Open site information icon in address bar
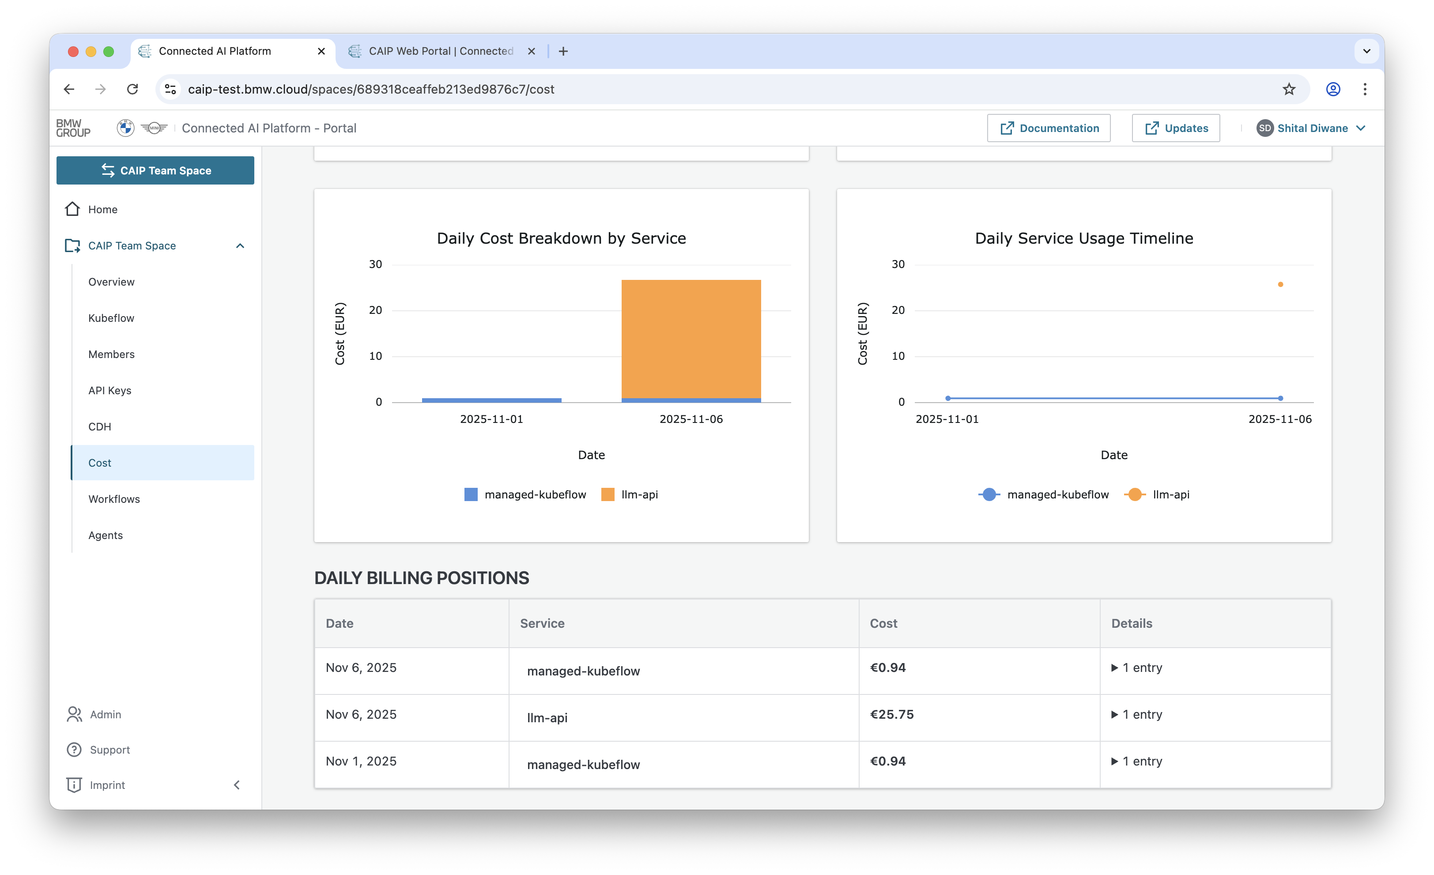1434x875 pixels. coord(170,89)
